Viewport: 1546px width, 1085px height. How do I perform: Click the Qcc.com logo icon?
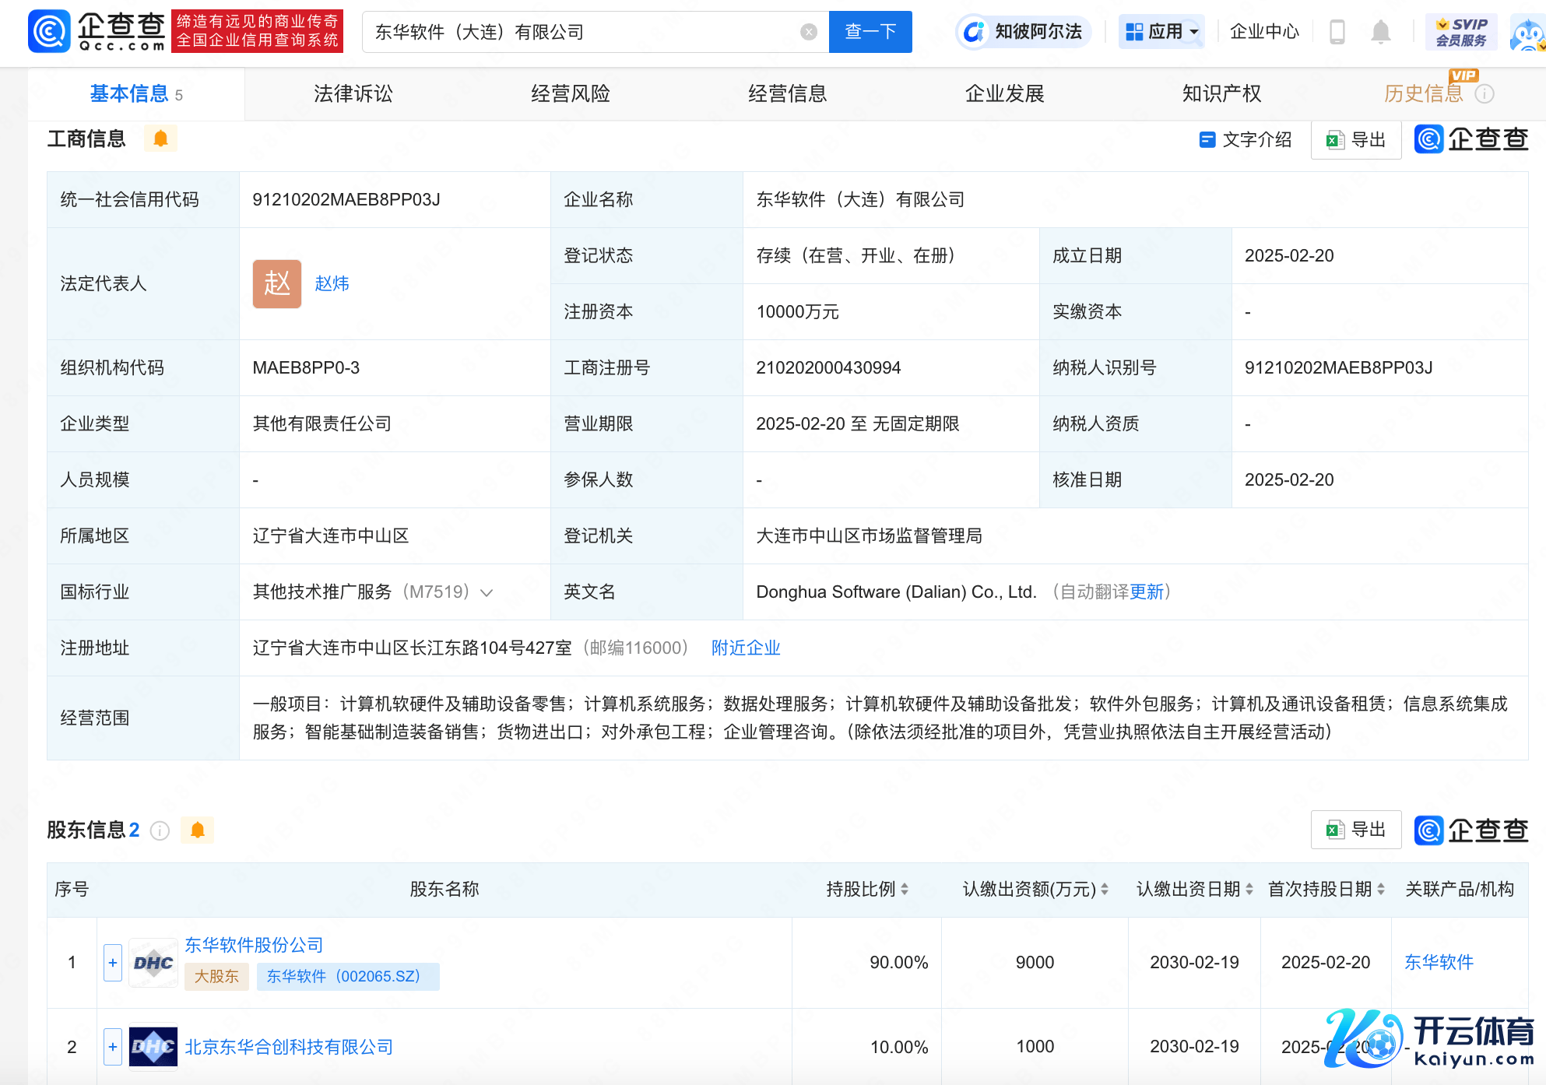point(50,31)
